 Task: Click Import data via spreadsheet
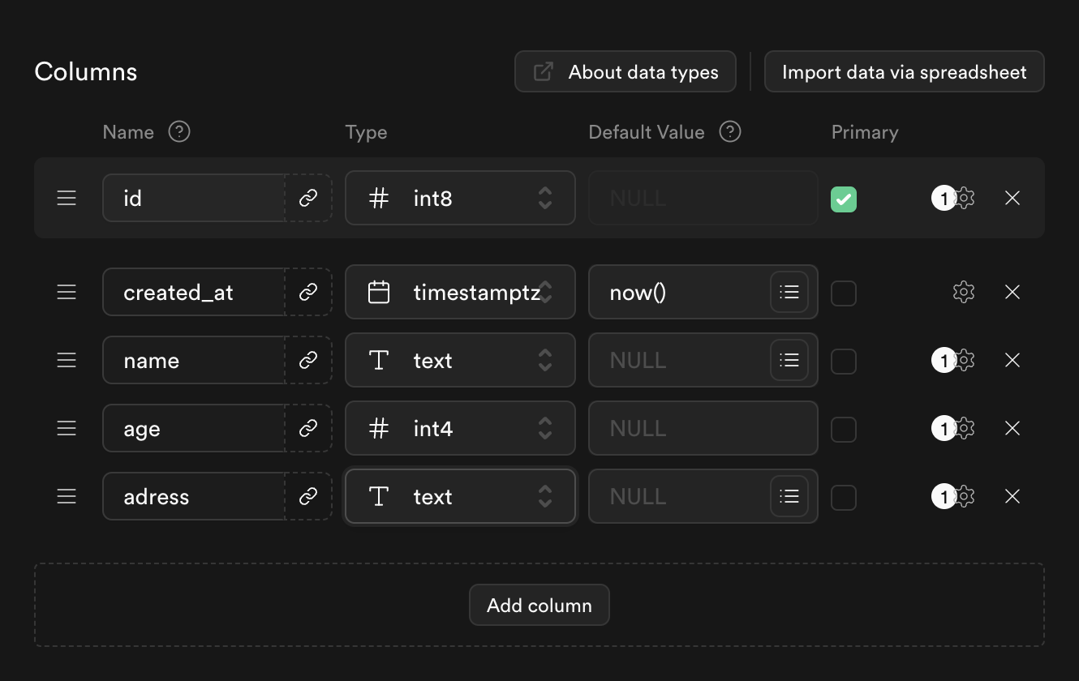tap(904, 72)
